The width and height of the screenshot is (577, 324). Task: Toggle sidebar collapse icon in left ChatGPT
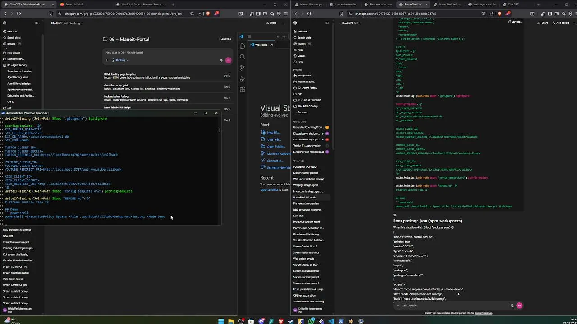pos(37,23)
